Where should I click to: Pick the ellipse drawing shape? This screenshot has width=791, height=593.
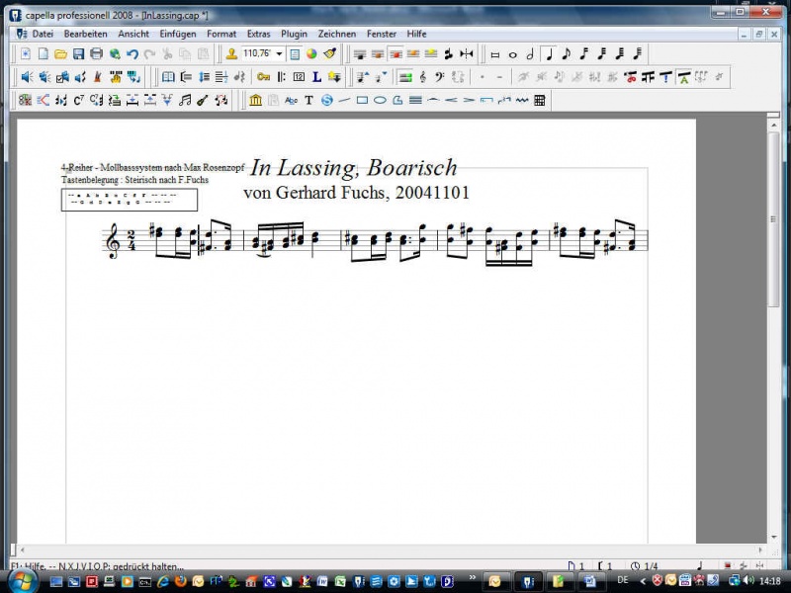click(380, 100)
